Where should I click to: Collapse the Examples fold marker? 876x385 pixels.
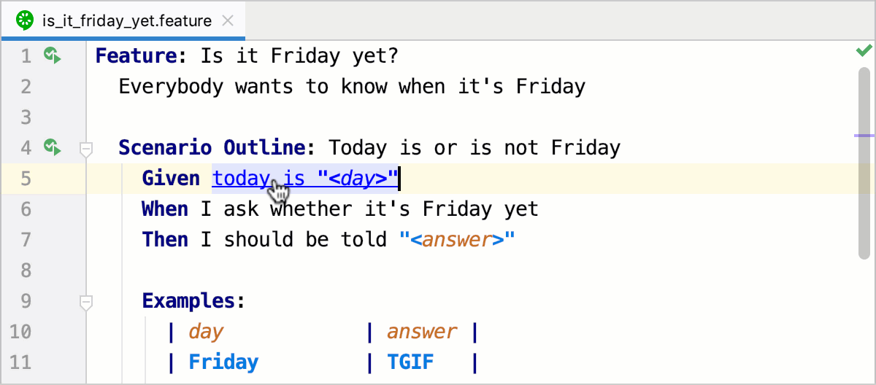86,301
